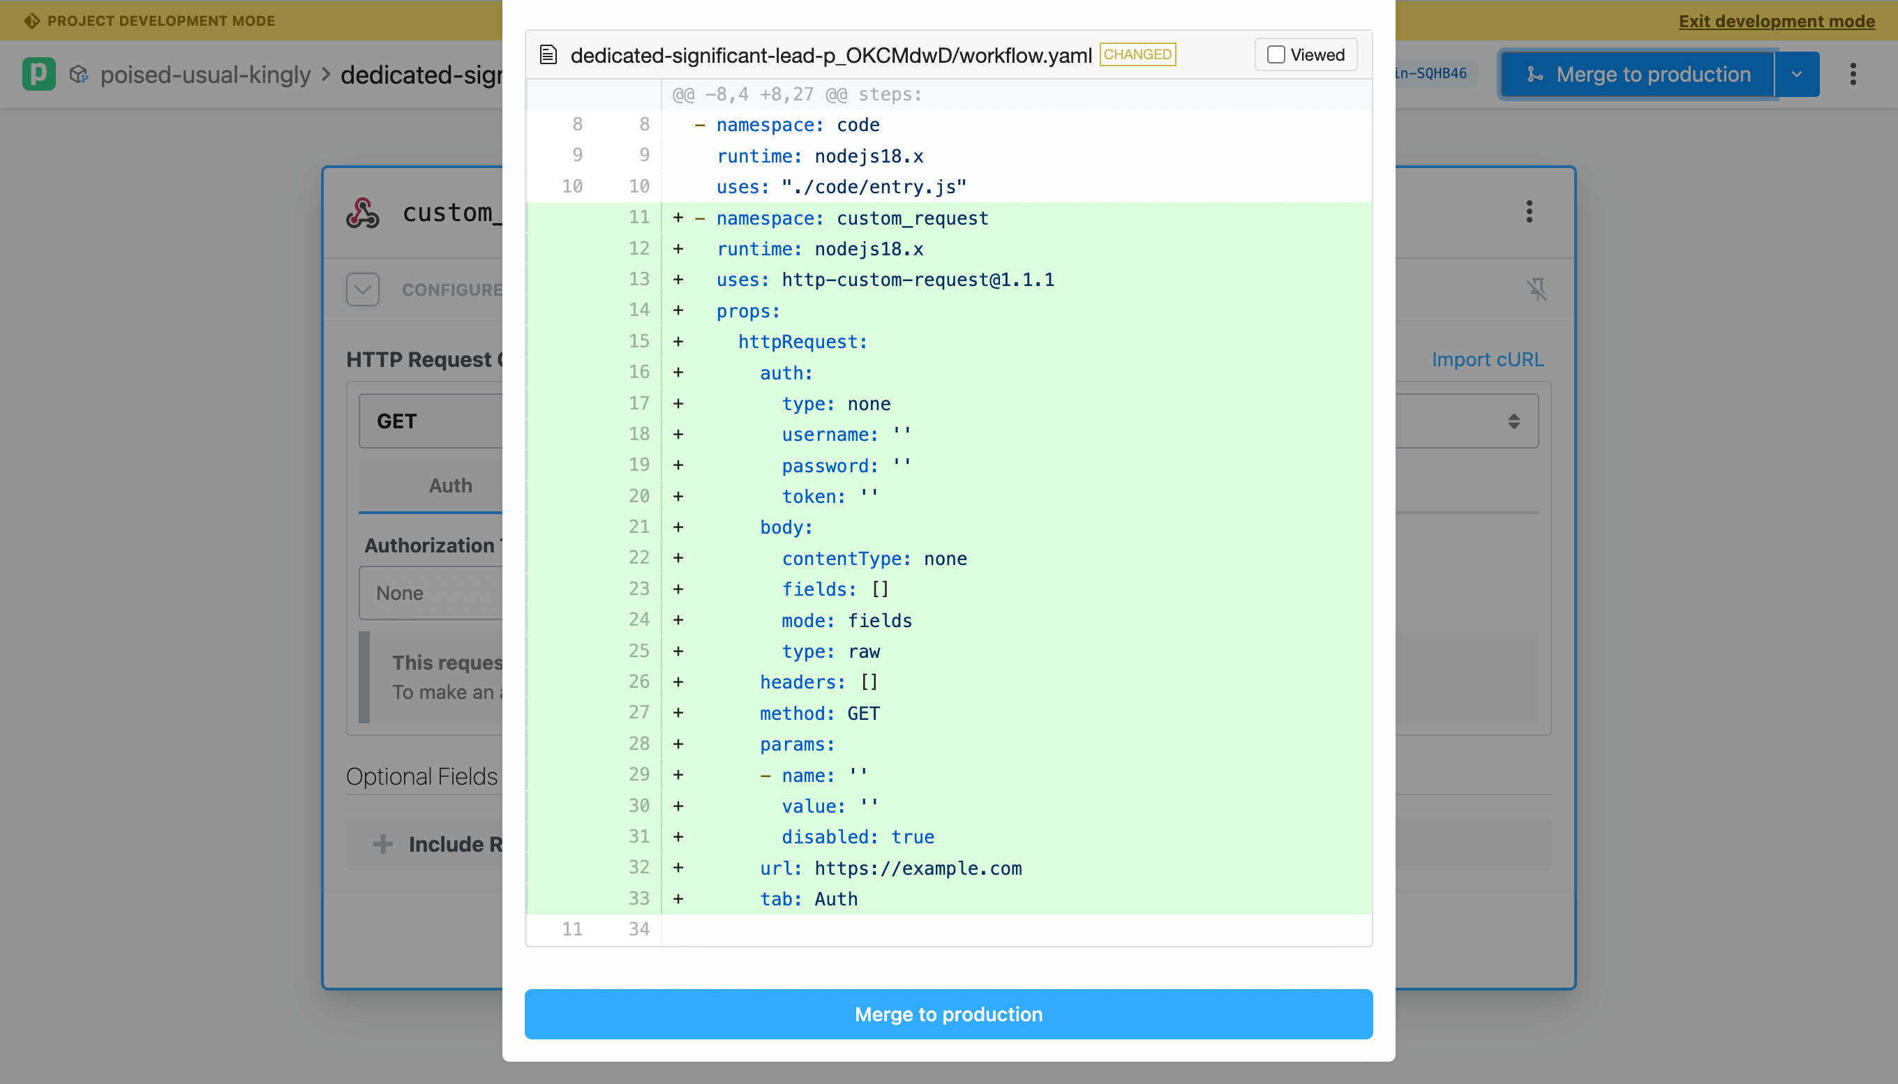
Task: Click the Pipedream logo in the header
Action: (38, 74)
